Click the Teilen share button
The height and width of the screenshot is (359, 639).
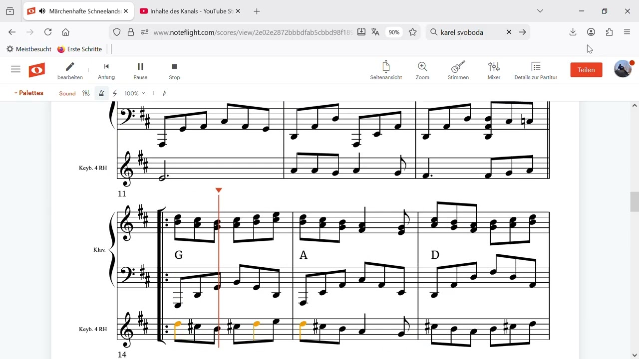point(586,70)
